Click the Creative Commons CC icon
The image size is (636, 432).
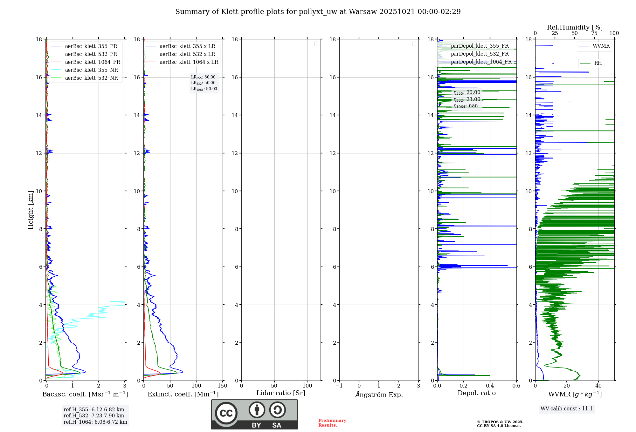point(226,413)
